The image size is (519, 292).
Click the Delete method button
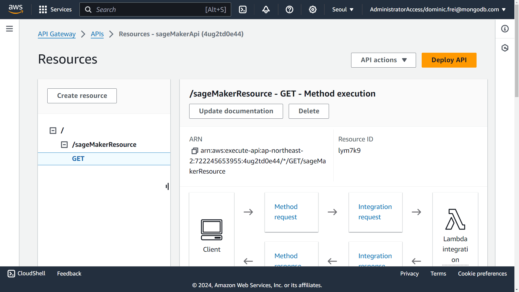click(x=309, y=111)
